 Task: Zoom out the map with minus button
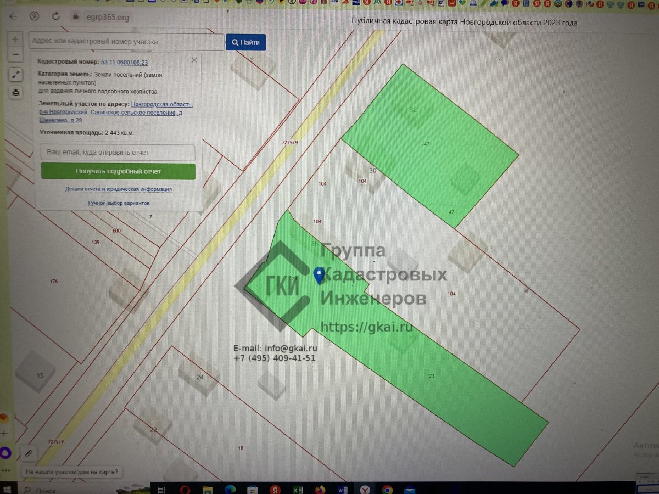pyautogui.click(x=15, y=54)
